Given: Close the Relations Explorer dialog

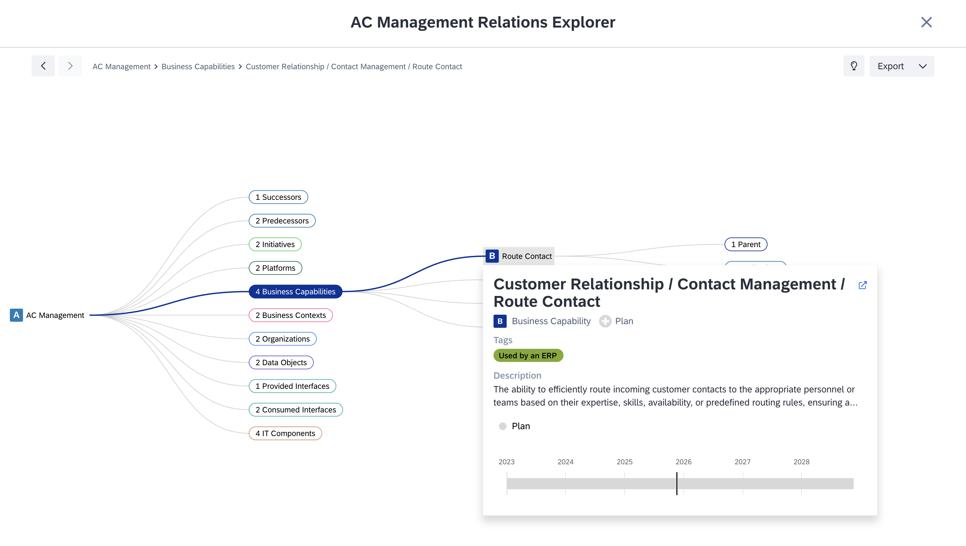Looking at the screenshot, I should pyautogui.click(x=926, y=22).
